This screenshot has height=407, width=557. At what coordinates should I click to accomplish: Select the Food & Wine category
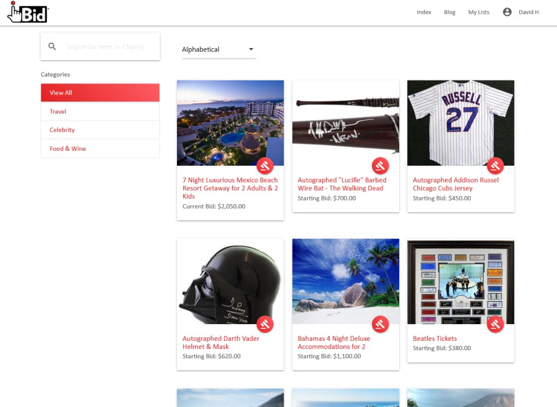pyautogui.click(x=100, y=148)
